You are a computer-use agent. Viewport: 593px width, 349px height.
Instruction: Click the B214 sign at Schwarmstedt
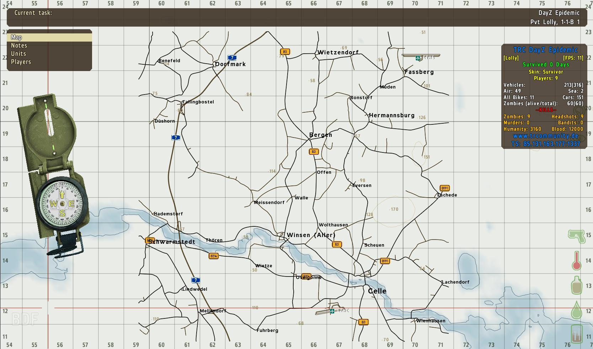(x=150, y=241)
